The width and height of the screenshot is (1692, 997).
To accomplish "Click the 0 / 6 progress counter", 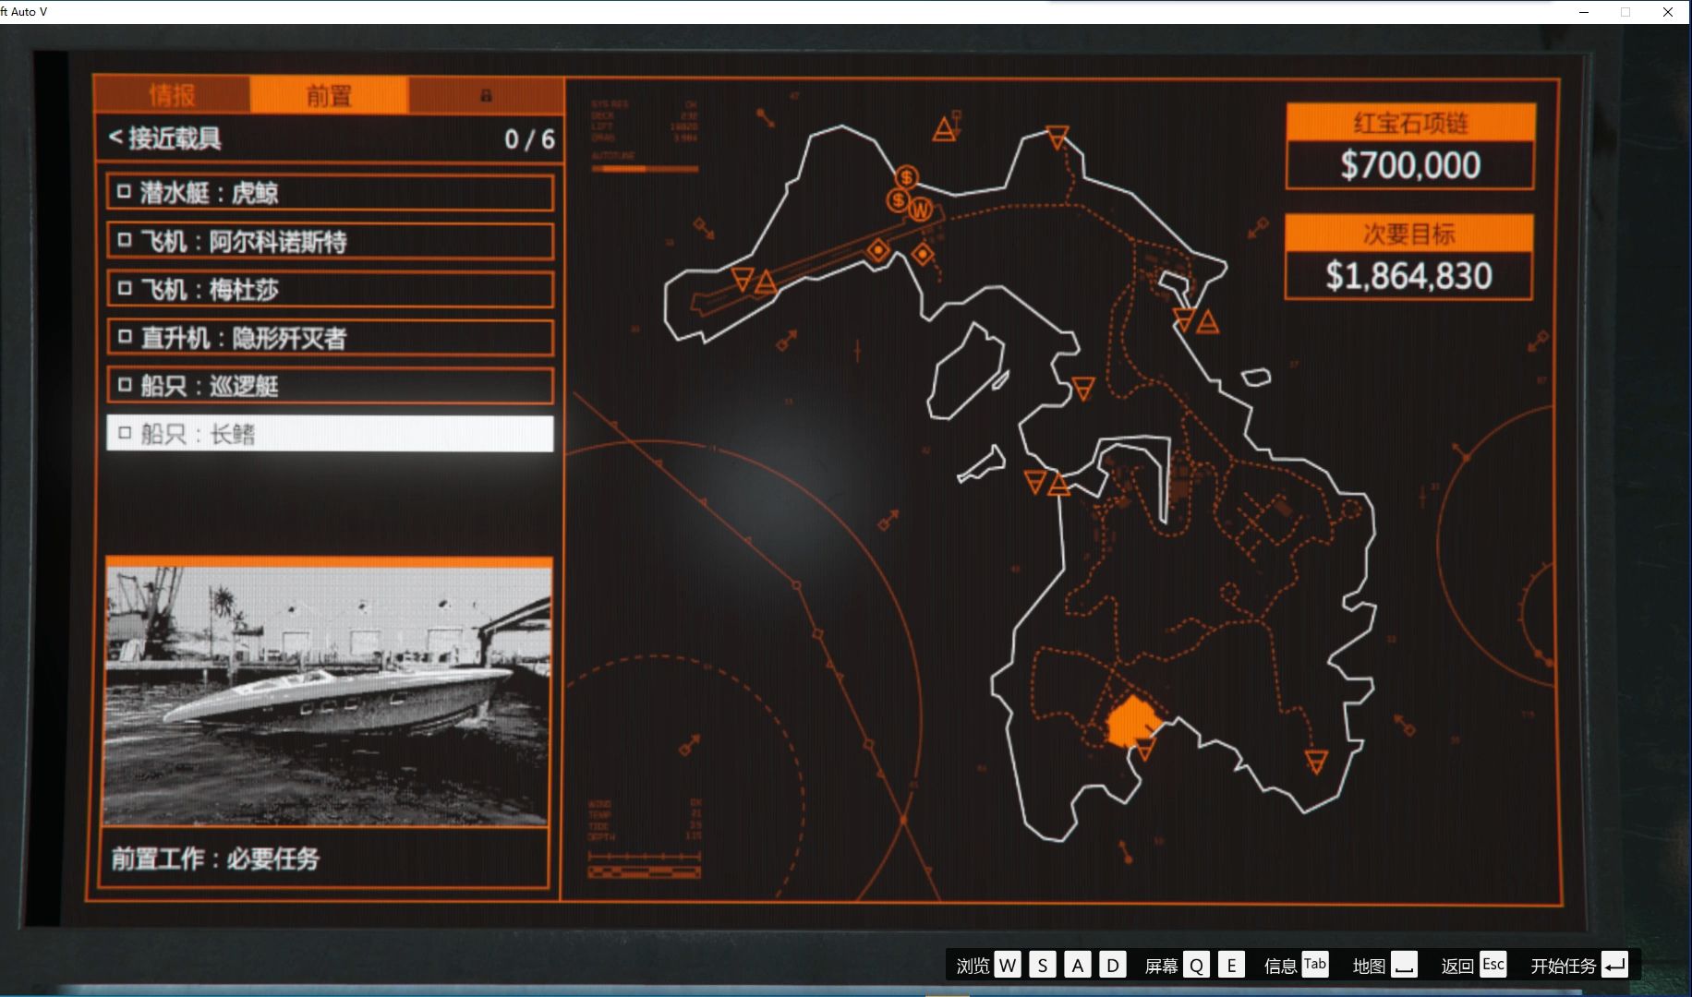I will pos(529,138).
